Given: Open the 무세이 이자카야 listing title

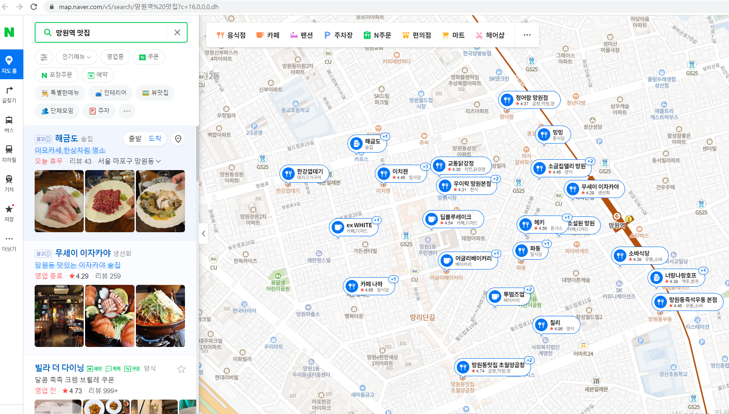Looking at the screenshot, I should point(83,253).
